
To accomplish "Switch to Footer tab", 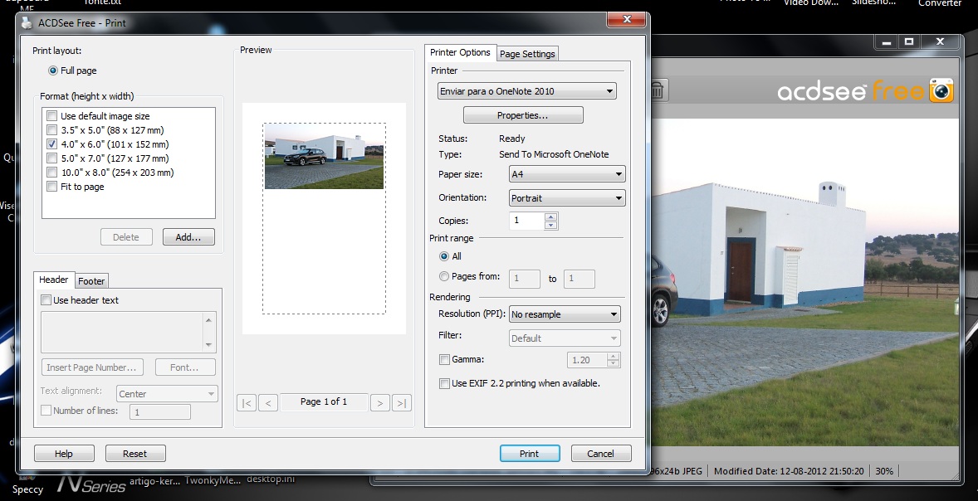I will (x=91, y=281).
